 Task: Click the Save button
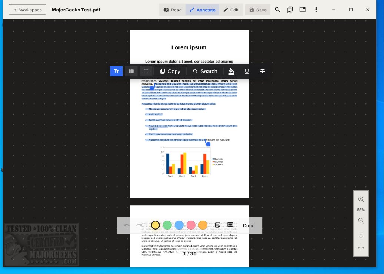pyautogui.click(x=258, y=10)
